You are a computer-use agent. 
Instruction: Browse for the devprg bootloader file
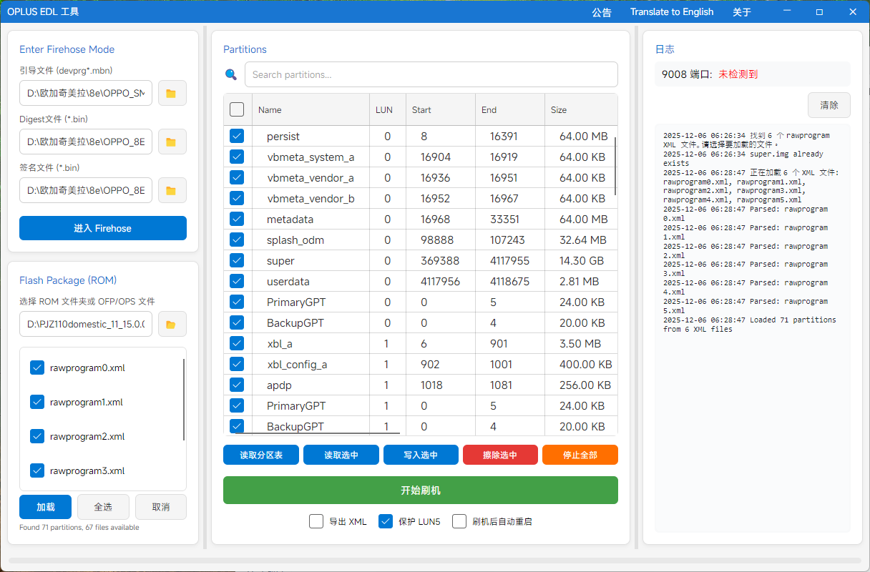tap(172, 93)
